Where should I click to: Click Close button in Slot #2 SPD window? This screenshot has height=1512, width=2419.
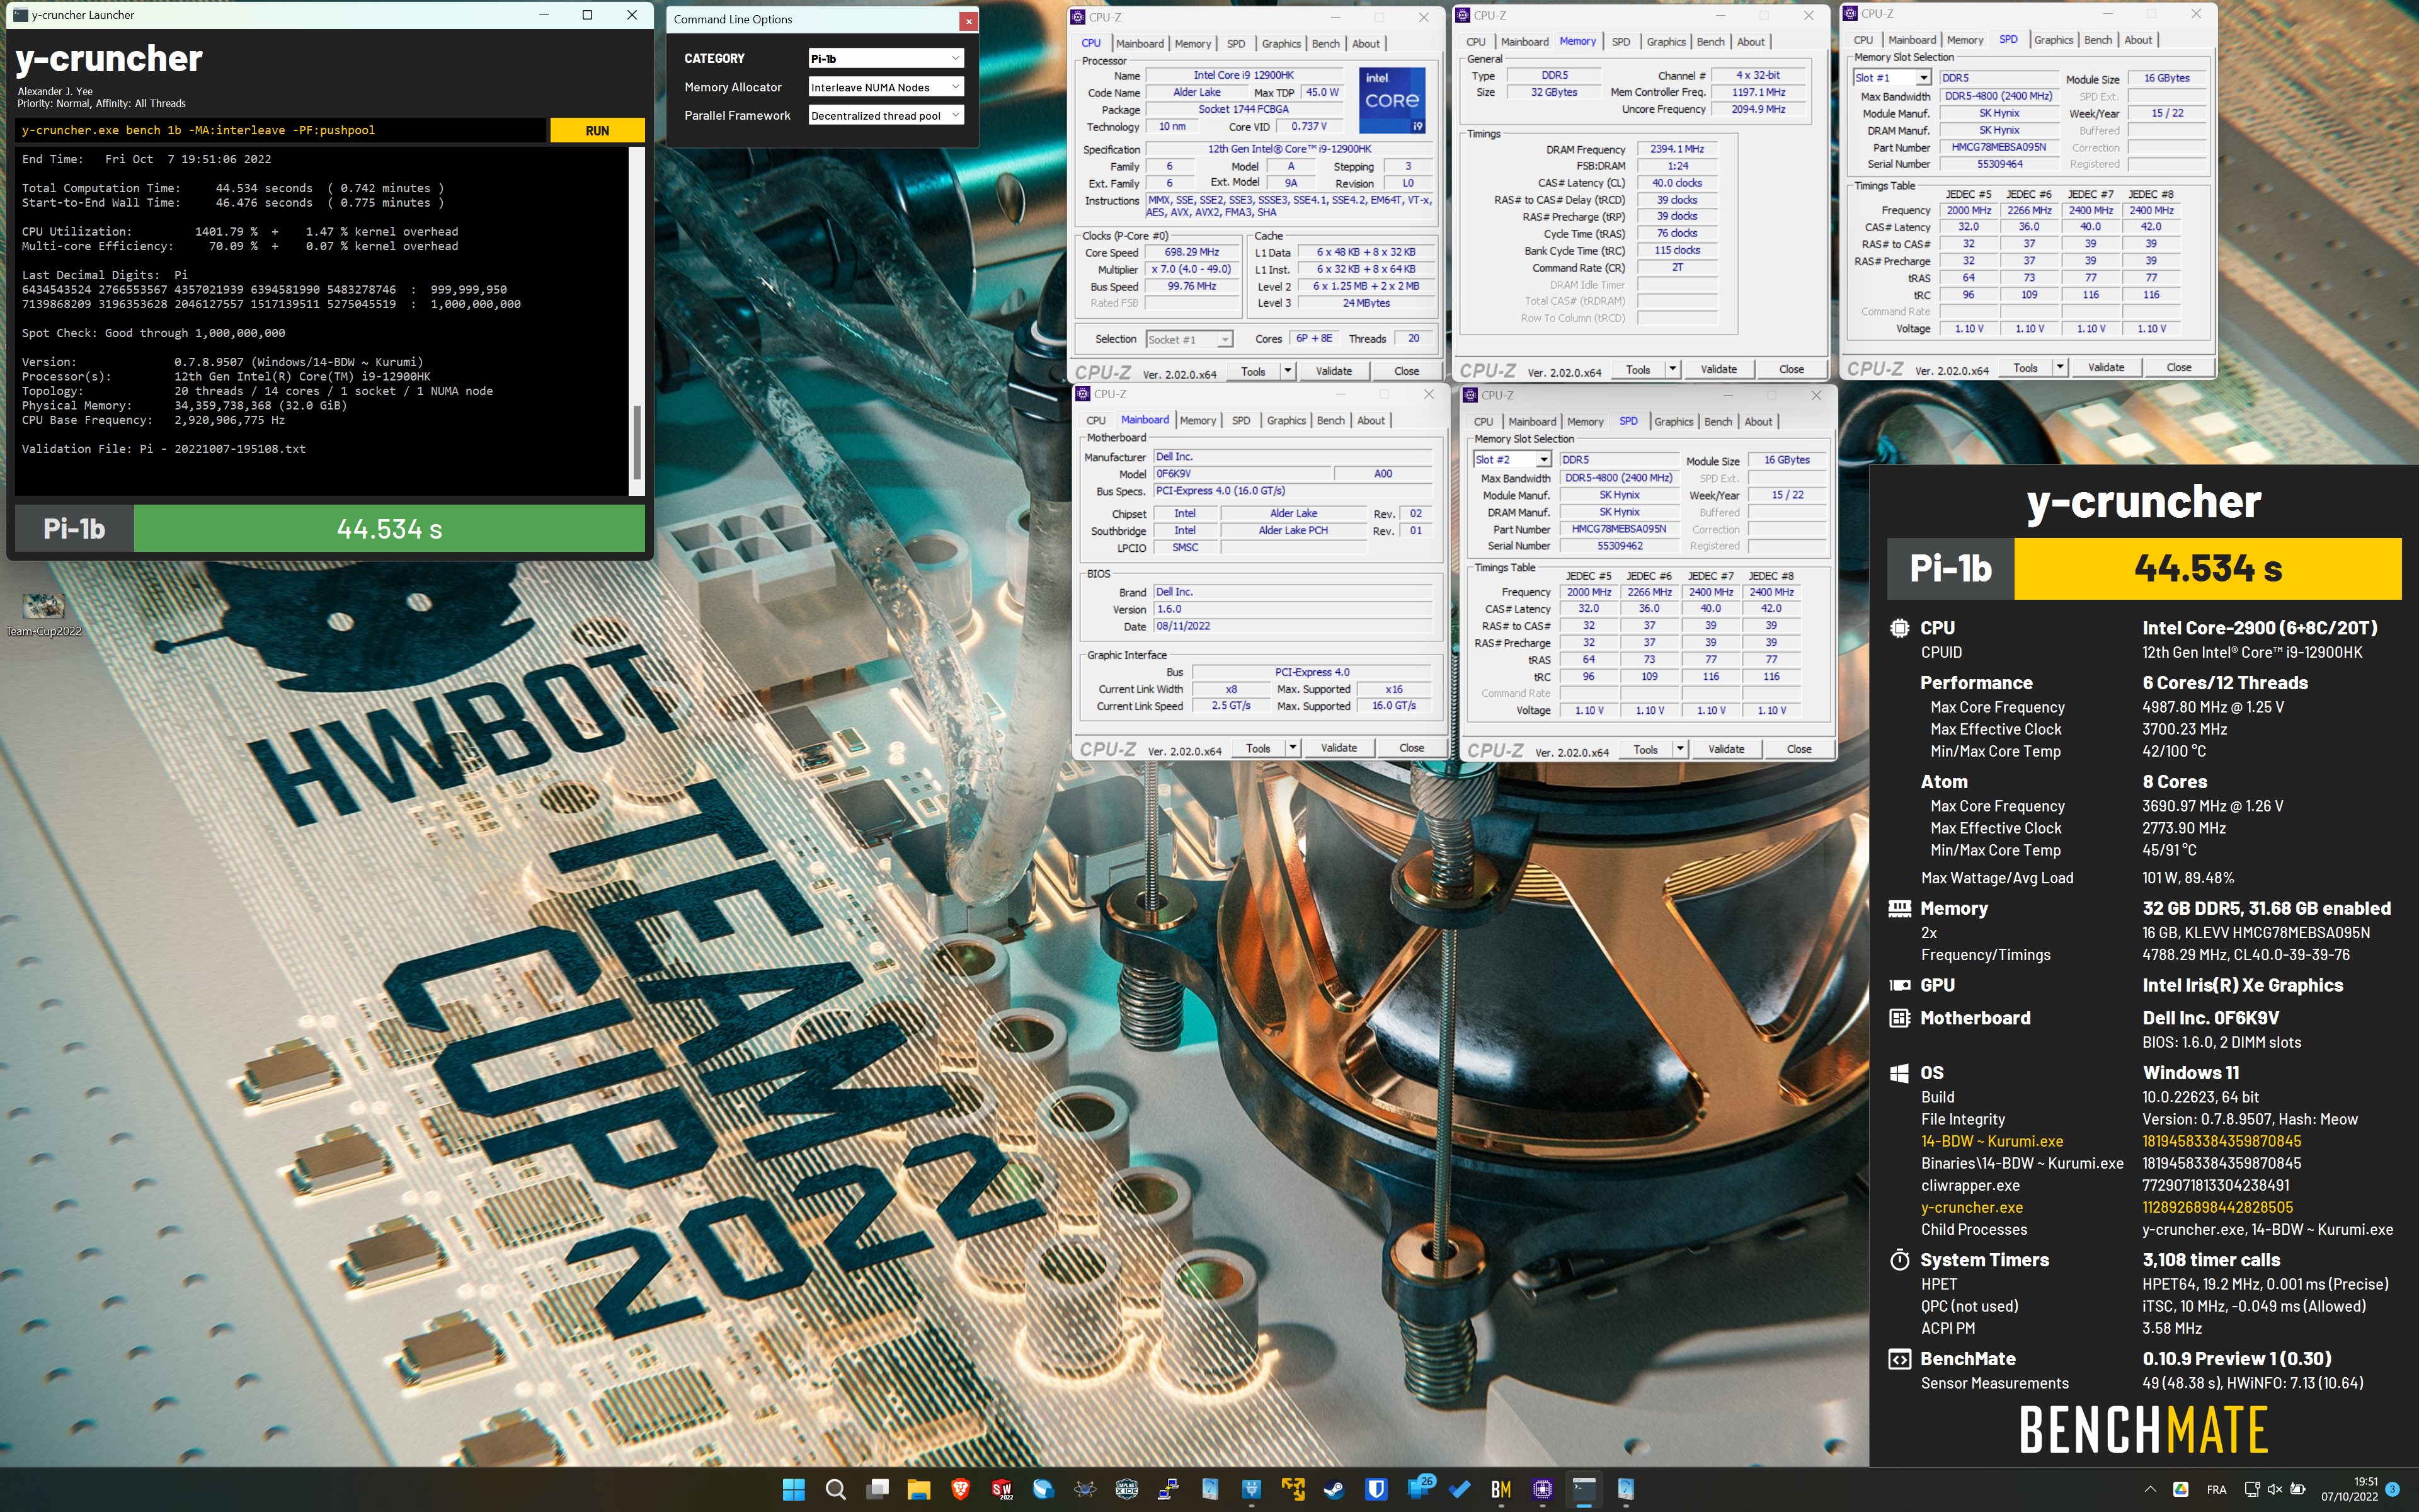pyautogui.click(x=1799, y=749)
